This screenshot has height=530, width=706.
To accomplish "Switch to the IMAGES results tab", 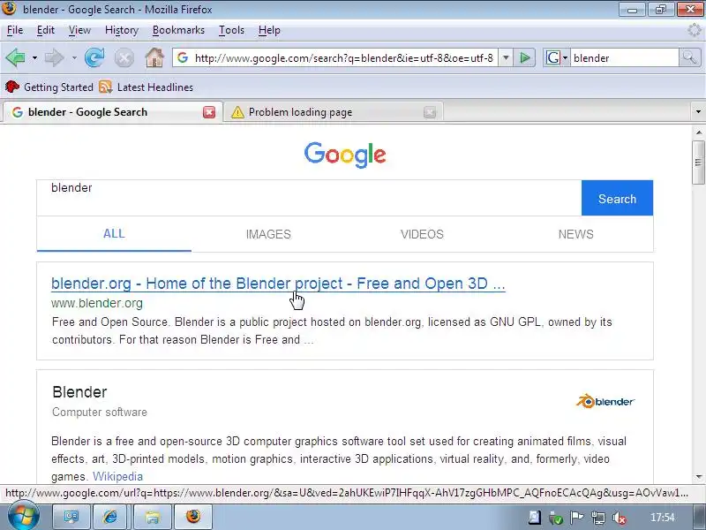I will pyautogui.click(x=268, y=234).
